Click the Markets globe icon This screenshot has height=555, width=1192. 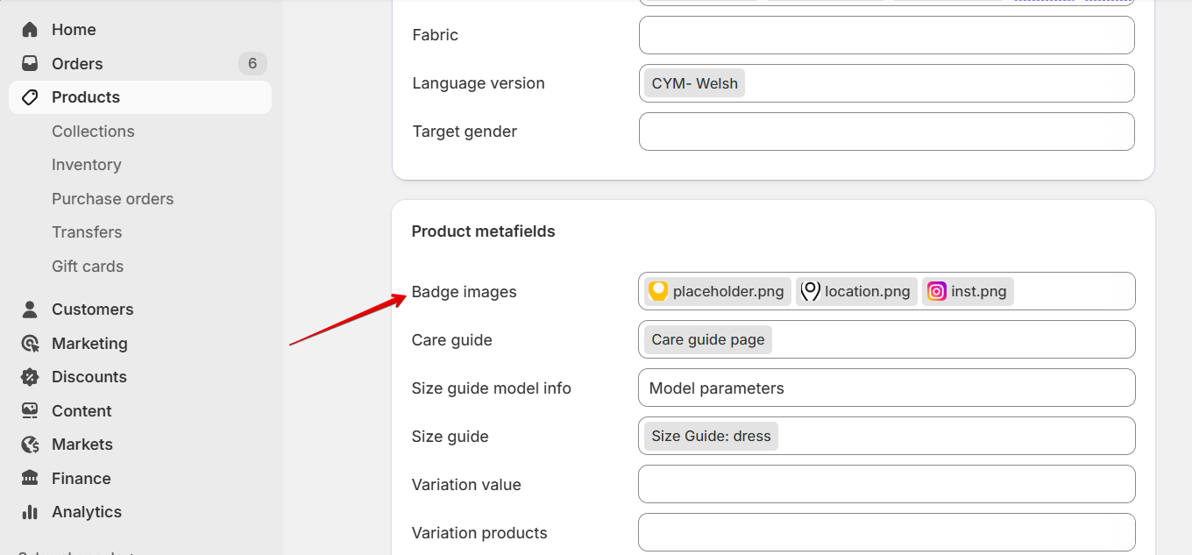(x=30, y=445)
